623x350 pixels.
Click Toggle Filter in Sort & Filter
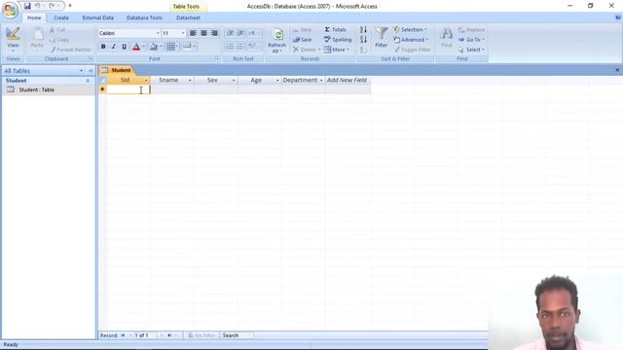(x=413, y=50)
